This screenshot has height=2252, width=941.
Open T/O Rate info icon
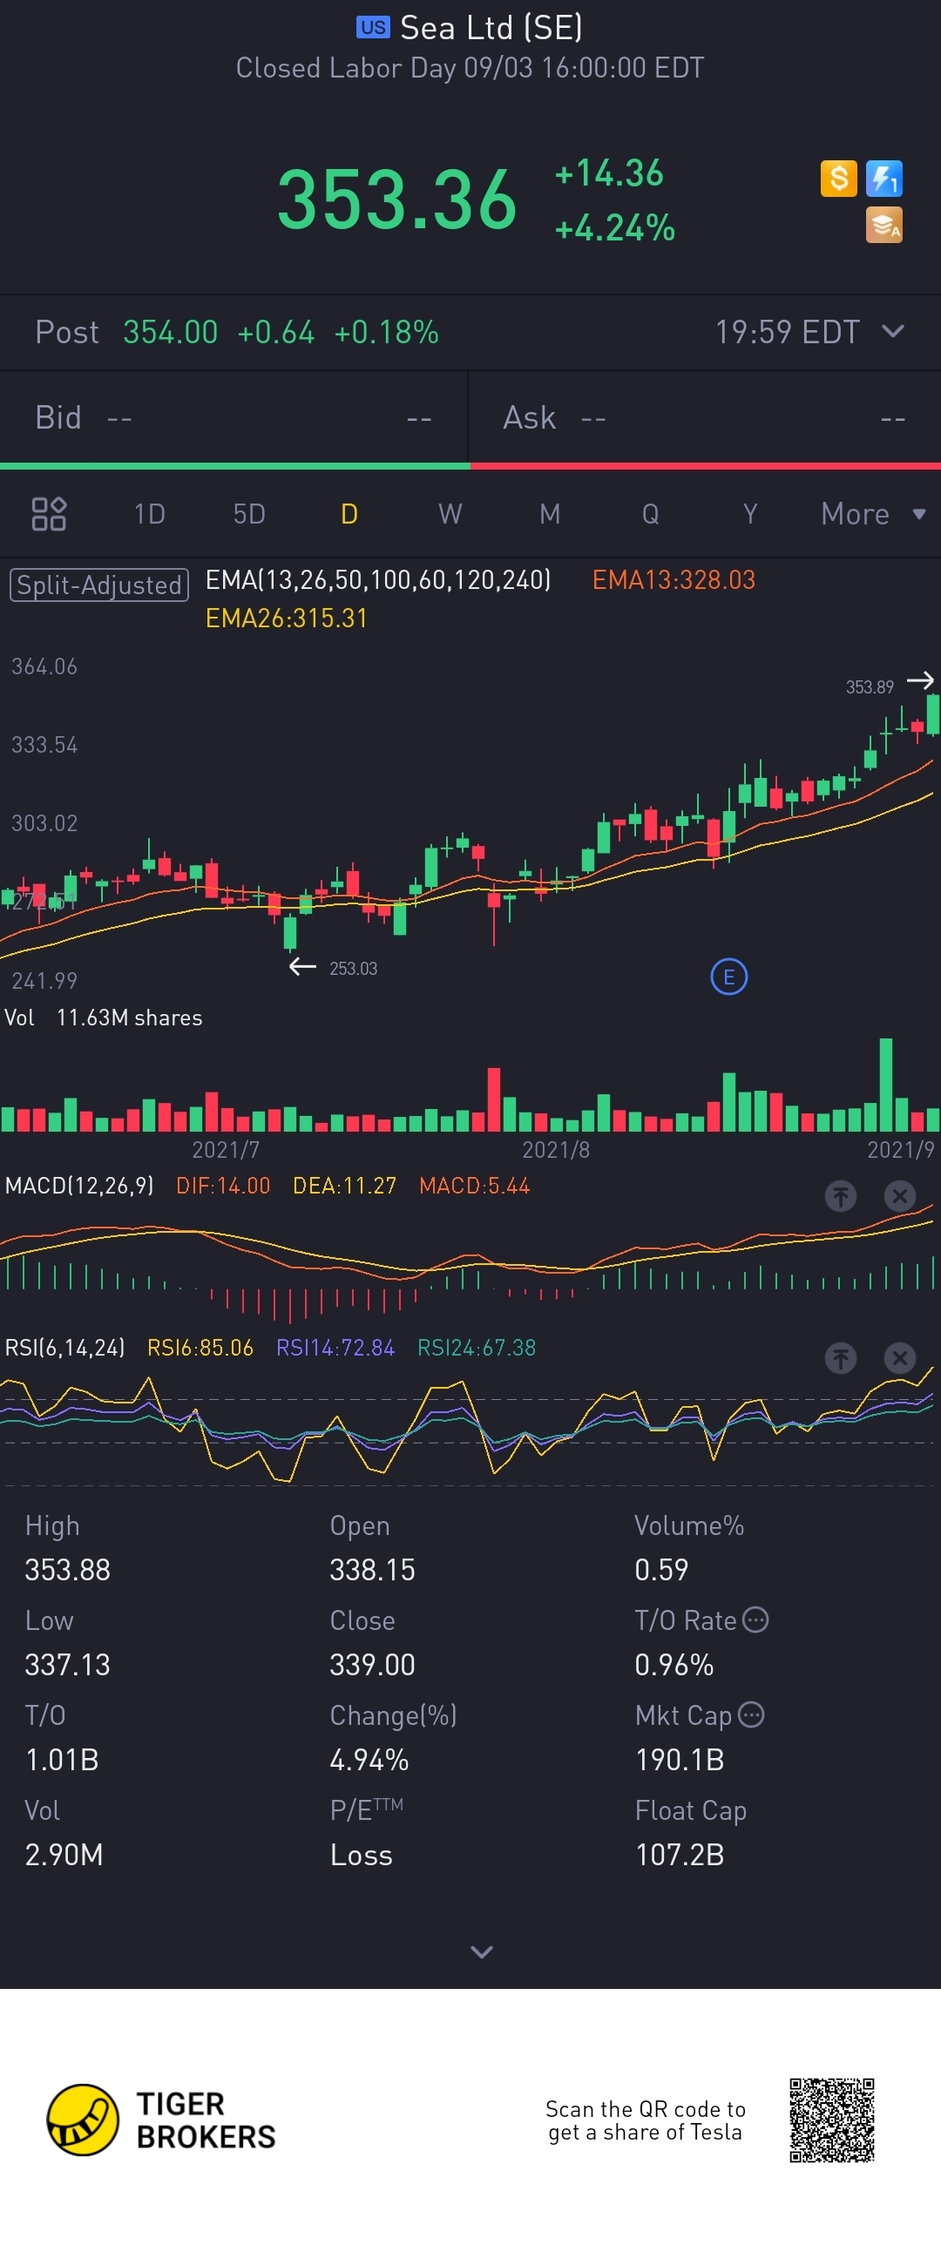(x=755, y=1620)
